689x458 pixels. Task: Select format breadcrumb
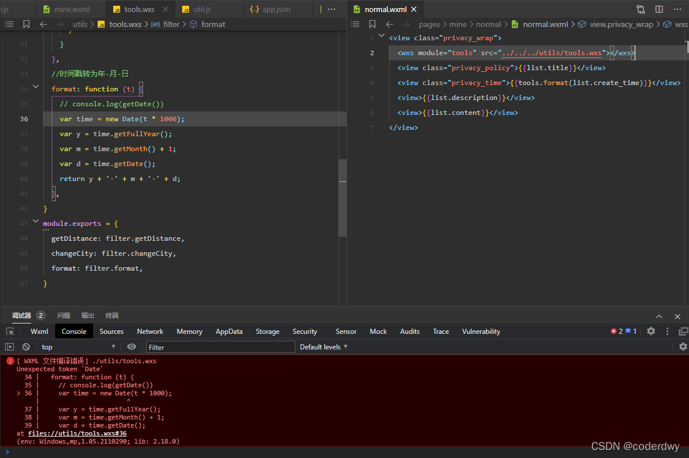pyautogui.click(x=213, y=24)
